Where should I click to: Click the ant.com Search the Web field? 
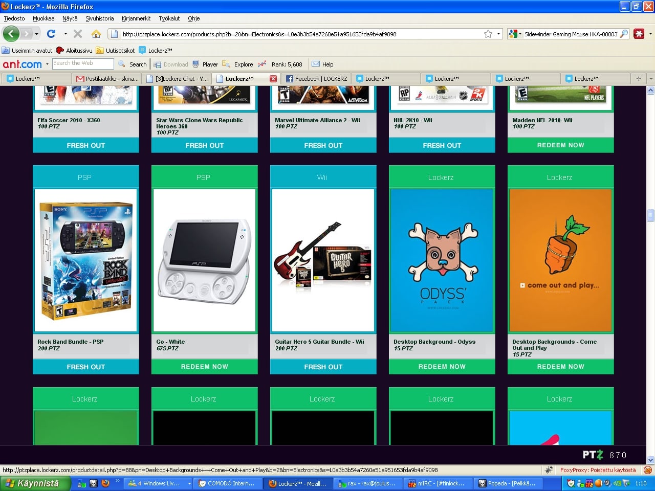point(82,63)
